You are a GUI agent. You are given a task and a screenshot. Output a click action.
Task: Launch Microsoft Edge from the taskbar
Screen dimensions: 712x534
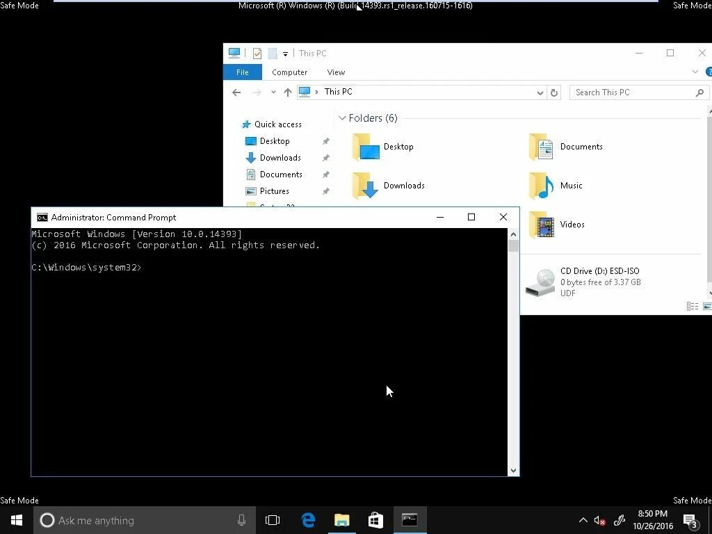pos(308,520)
